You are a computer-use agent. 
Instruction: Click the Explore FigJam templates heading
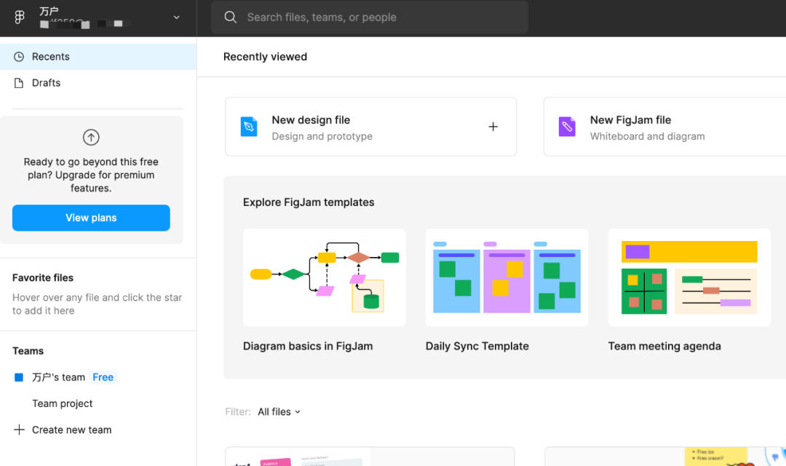point(309,202)
